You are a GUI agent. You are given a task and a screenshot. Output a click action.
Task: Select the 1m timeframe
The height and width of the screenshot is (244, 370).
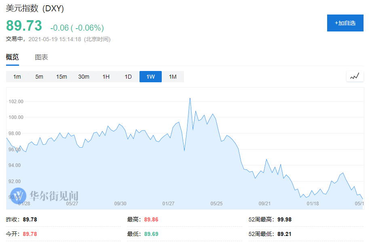[17, 77]
